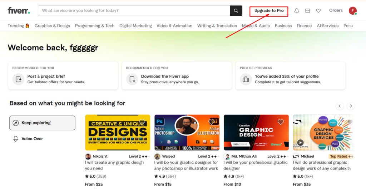Play the video on Michael's gig
The height and width of the screenshot is (192, 366).
coord(300,143)
